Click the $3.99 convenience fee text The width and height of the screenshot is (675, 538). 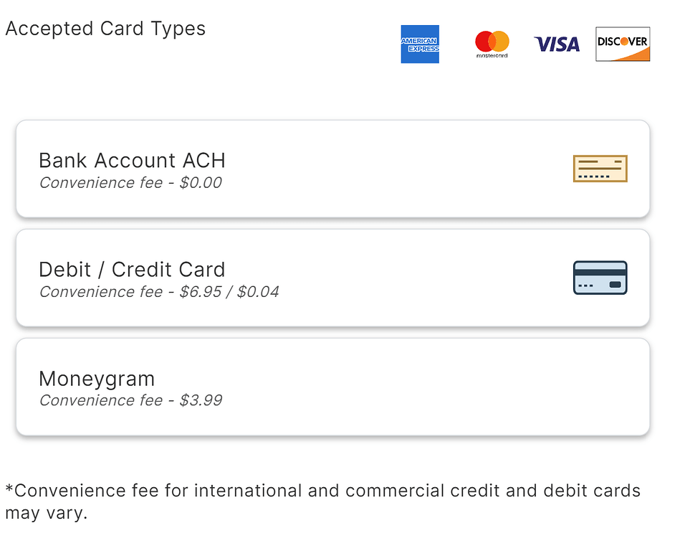pyautogui.click(x=131, y=400)
